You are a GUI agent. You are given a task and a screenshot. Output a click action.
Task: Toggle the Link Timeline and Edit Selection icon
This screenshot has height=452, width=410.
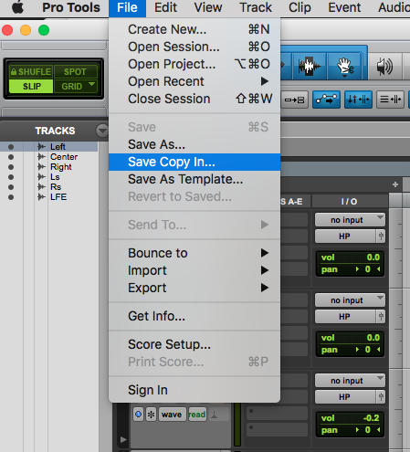358,100
